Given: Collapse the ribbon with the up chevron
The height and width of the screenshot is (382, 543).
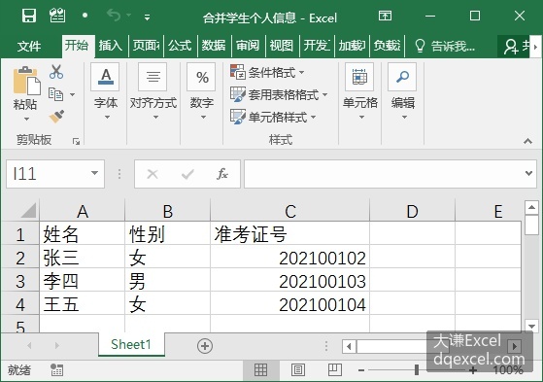Looking at the screenshot, I should coord(527,141).
